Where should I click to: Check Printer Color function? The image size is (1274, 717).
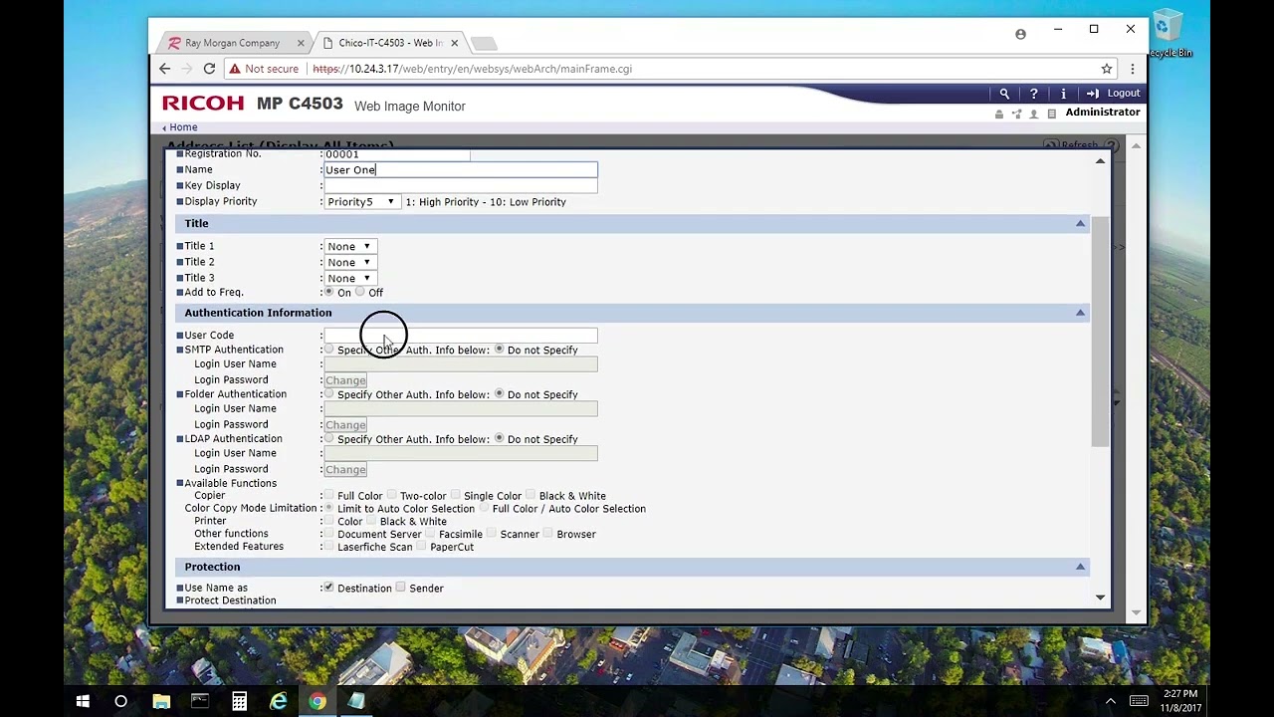[328, 521]
